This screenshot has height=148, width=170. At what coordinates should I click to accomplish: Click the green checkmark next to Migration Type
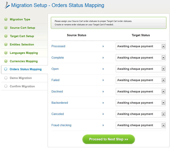6,19
